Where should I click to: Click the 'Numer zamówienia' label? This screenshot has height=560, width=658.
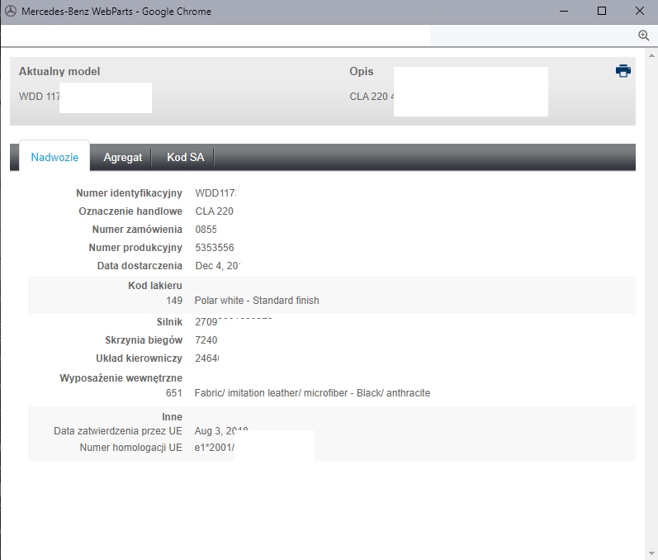[137, 230]
